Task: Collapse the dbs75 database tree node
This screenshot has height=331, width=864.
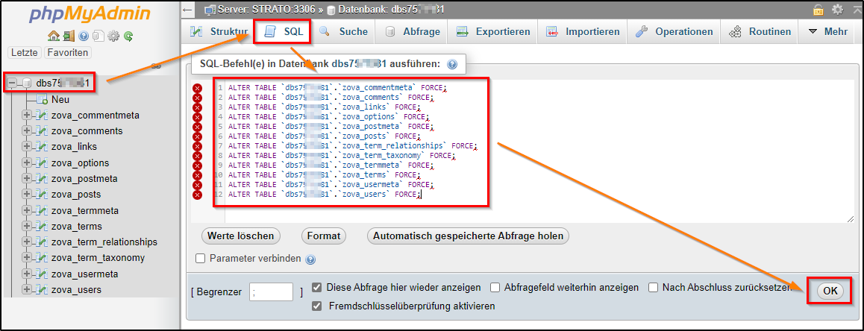Action: pyautogui.click(x=13, y=83)
